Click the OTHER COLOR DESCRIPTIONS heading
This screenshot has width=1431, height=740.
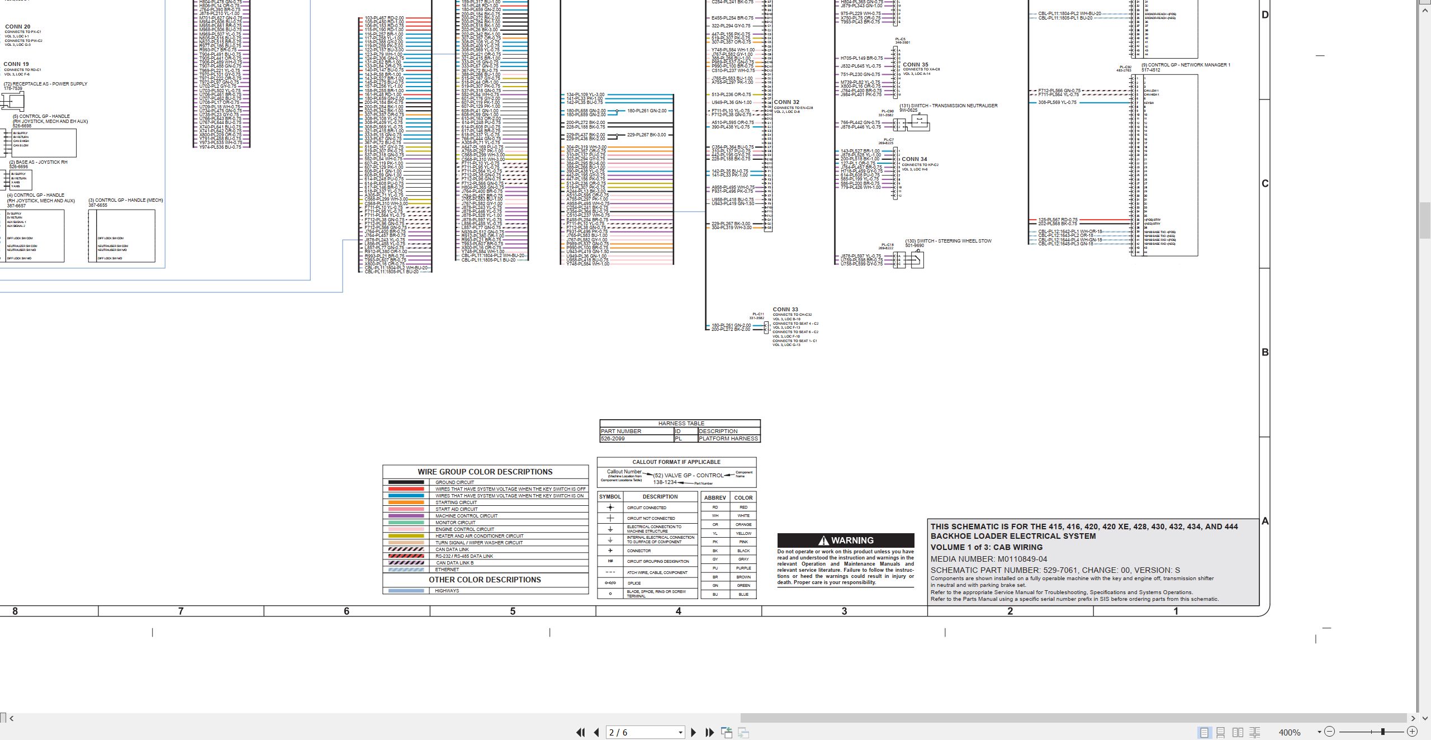[x=485, y=580]
